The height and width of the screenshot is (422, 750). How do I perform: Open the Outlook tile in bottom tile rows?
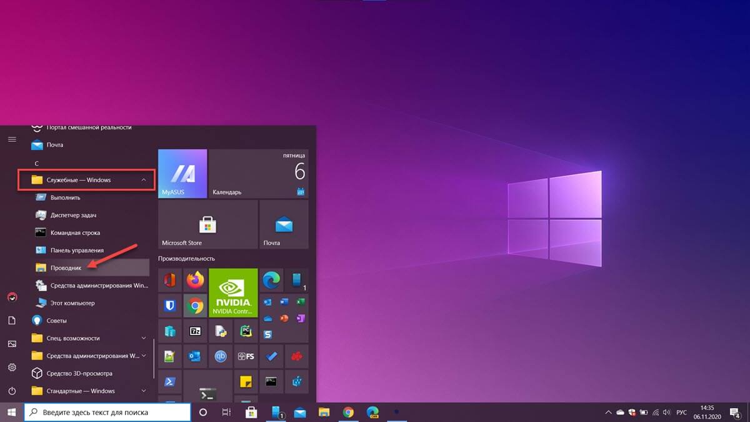[x=196, y=357]
